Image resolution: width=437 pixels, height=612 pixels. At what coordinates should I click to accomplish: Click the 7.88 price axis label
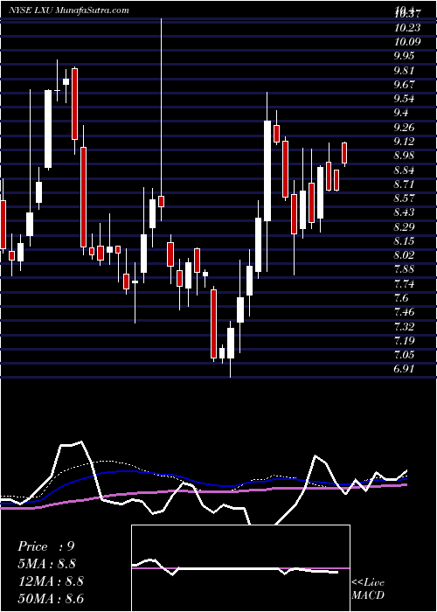coord(406,269)
